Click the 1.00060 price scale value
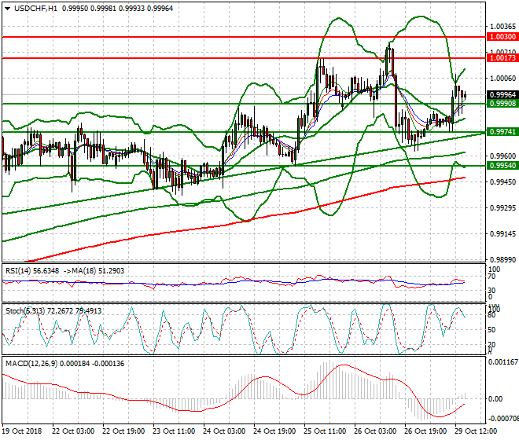The height and width of the screenshot is (440, 519). (502, 79)
